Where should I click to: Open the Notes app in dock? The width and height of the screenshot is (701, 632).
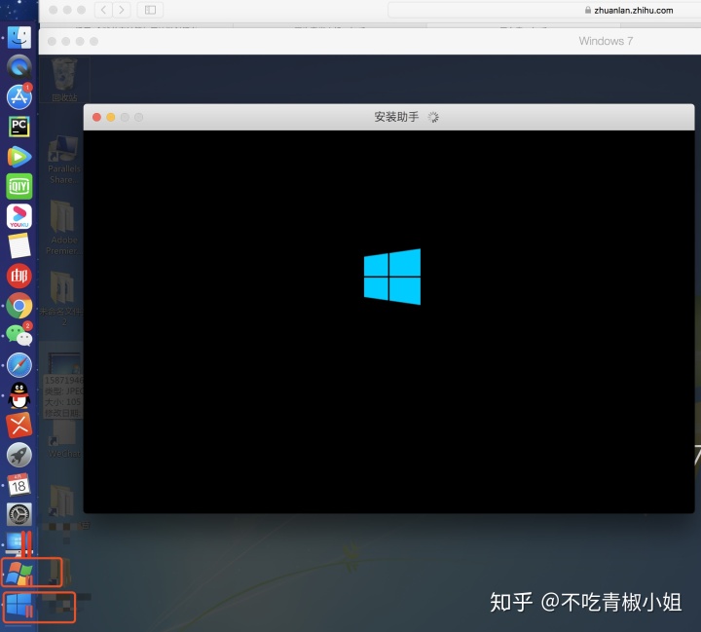pos(19,246)
